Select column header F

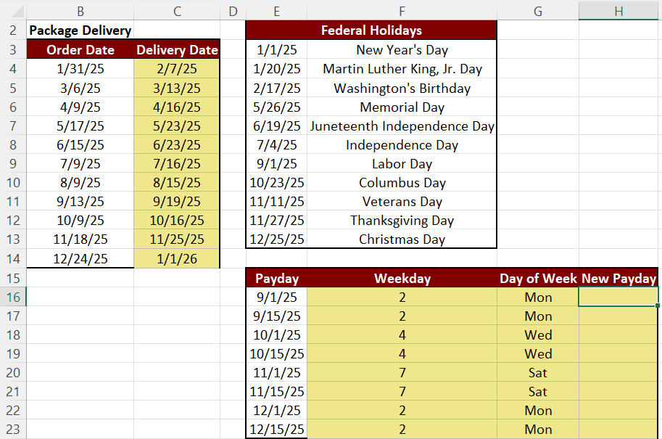(401, 11)
